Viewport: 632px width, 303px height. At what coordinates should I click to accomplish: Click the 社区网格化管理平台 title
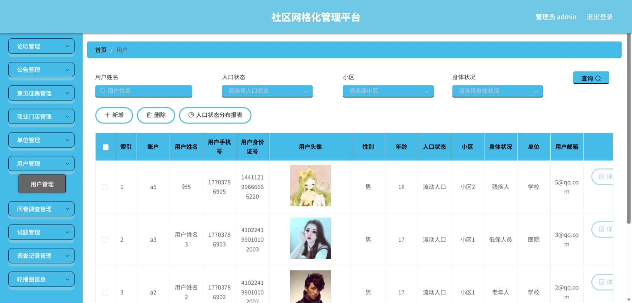(x=316, y=17)
